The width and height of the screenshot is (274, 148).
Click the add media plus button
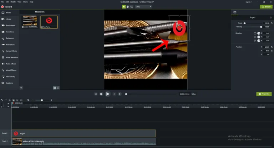pos(21,88)
